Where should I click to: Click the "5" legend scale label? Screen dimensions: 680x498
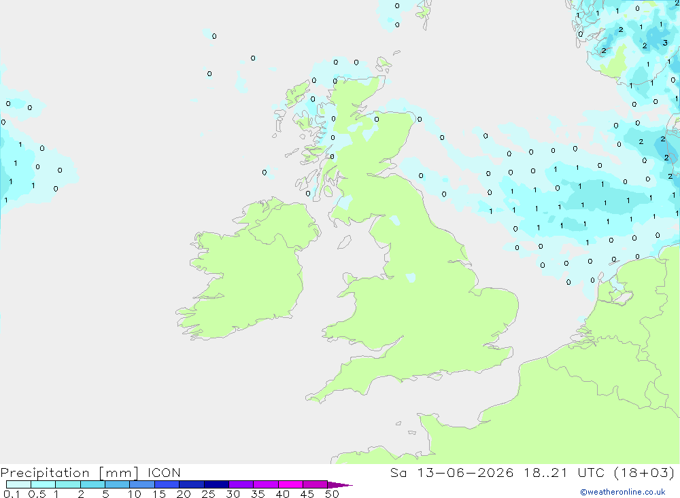pyautogui.click(x=105, y=494)
